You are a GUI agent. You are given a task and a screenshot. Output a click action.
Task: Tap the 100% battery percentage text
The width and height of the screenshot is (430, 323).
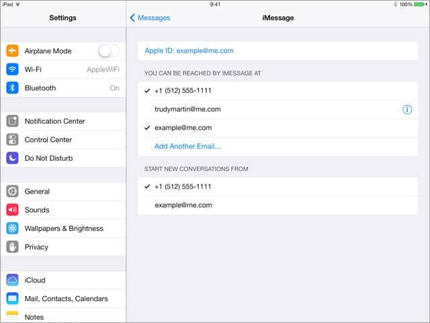pyautogui.click(x=406, y=5)
